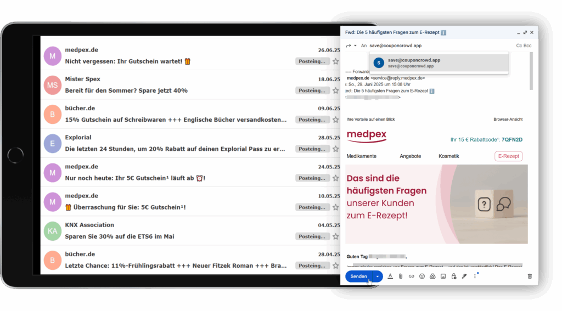562x311 pixels.
Task: Open 'Bereit für den Sommer? Spare jetzt 40%' email
Action: [x=126, y=91]
